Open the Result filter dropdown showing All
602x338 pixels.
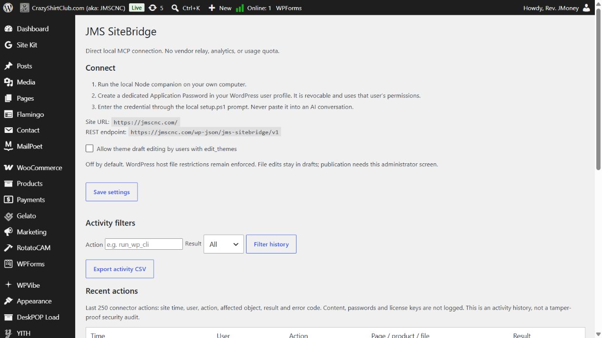point(224,244)
